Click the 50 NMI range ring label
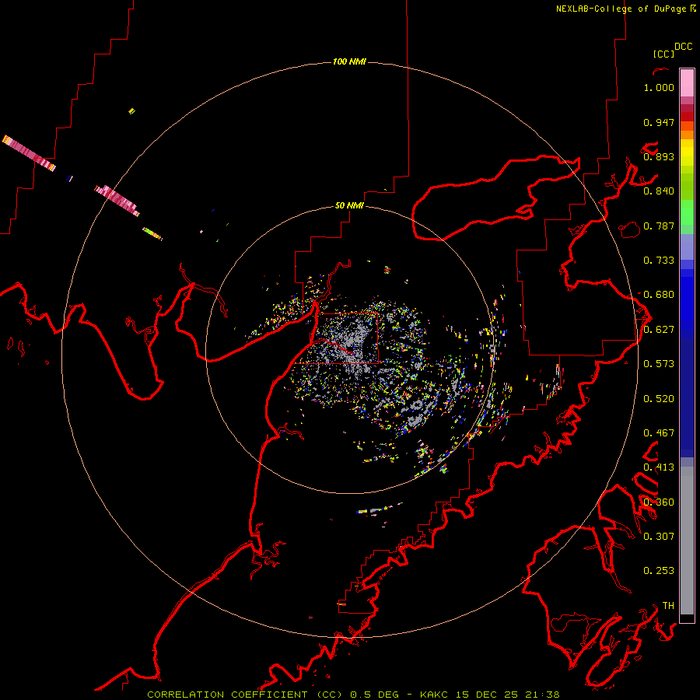The image size is (700, 700). coord(349,205)
